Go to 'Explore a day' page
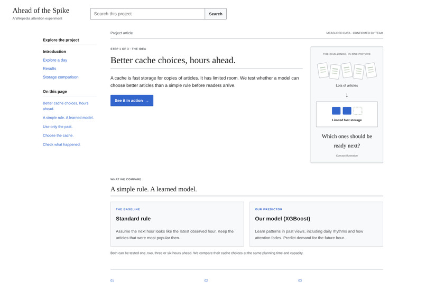This screenshot has width=426, height=283. pos(55,60)
